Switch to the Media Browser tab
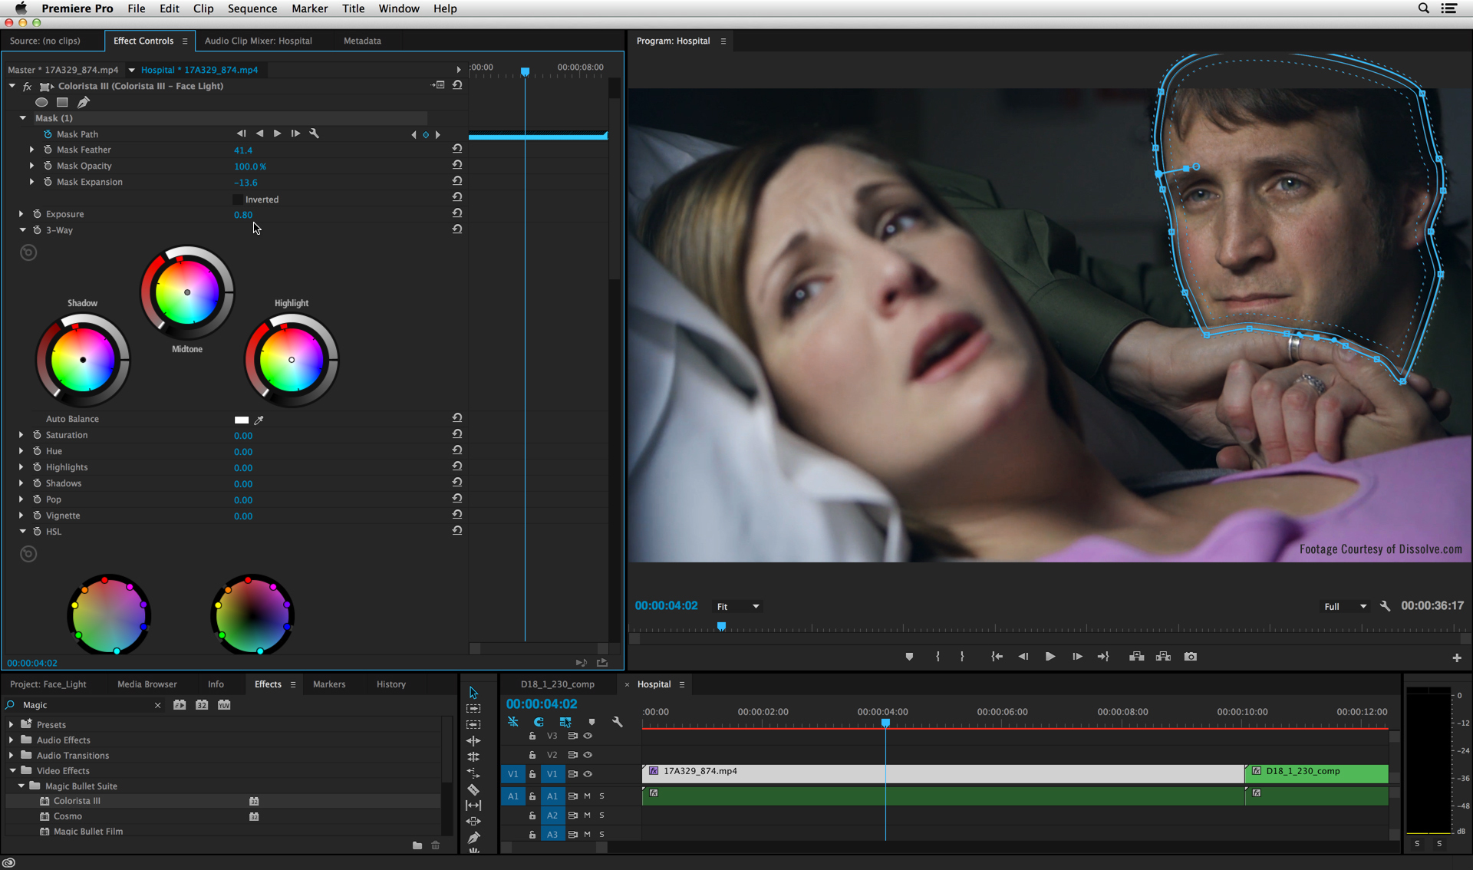This screenshot has height=870, width=1473. click(x=147, y=684)
